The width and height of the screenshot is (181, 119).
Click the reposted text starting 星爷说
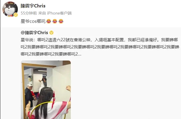pos(100,47)
